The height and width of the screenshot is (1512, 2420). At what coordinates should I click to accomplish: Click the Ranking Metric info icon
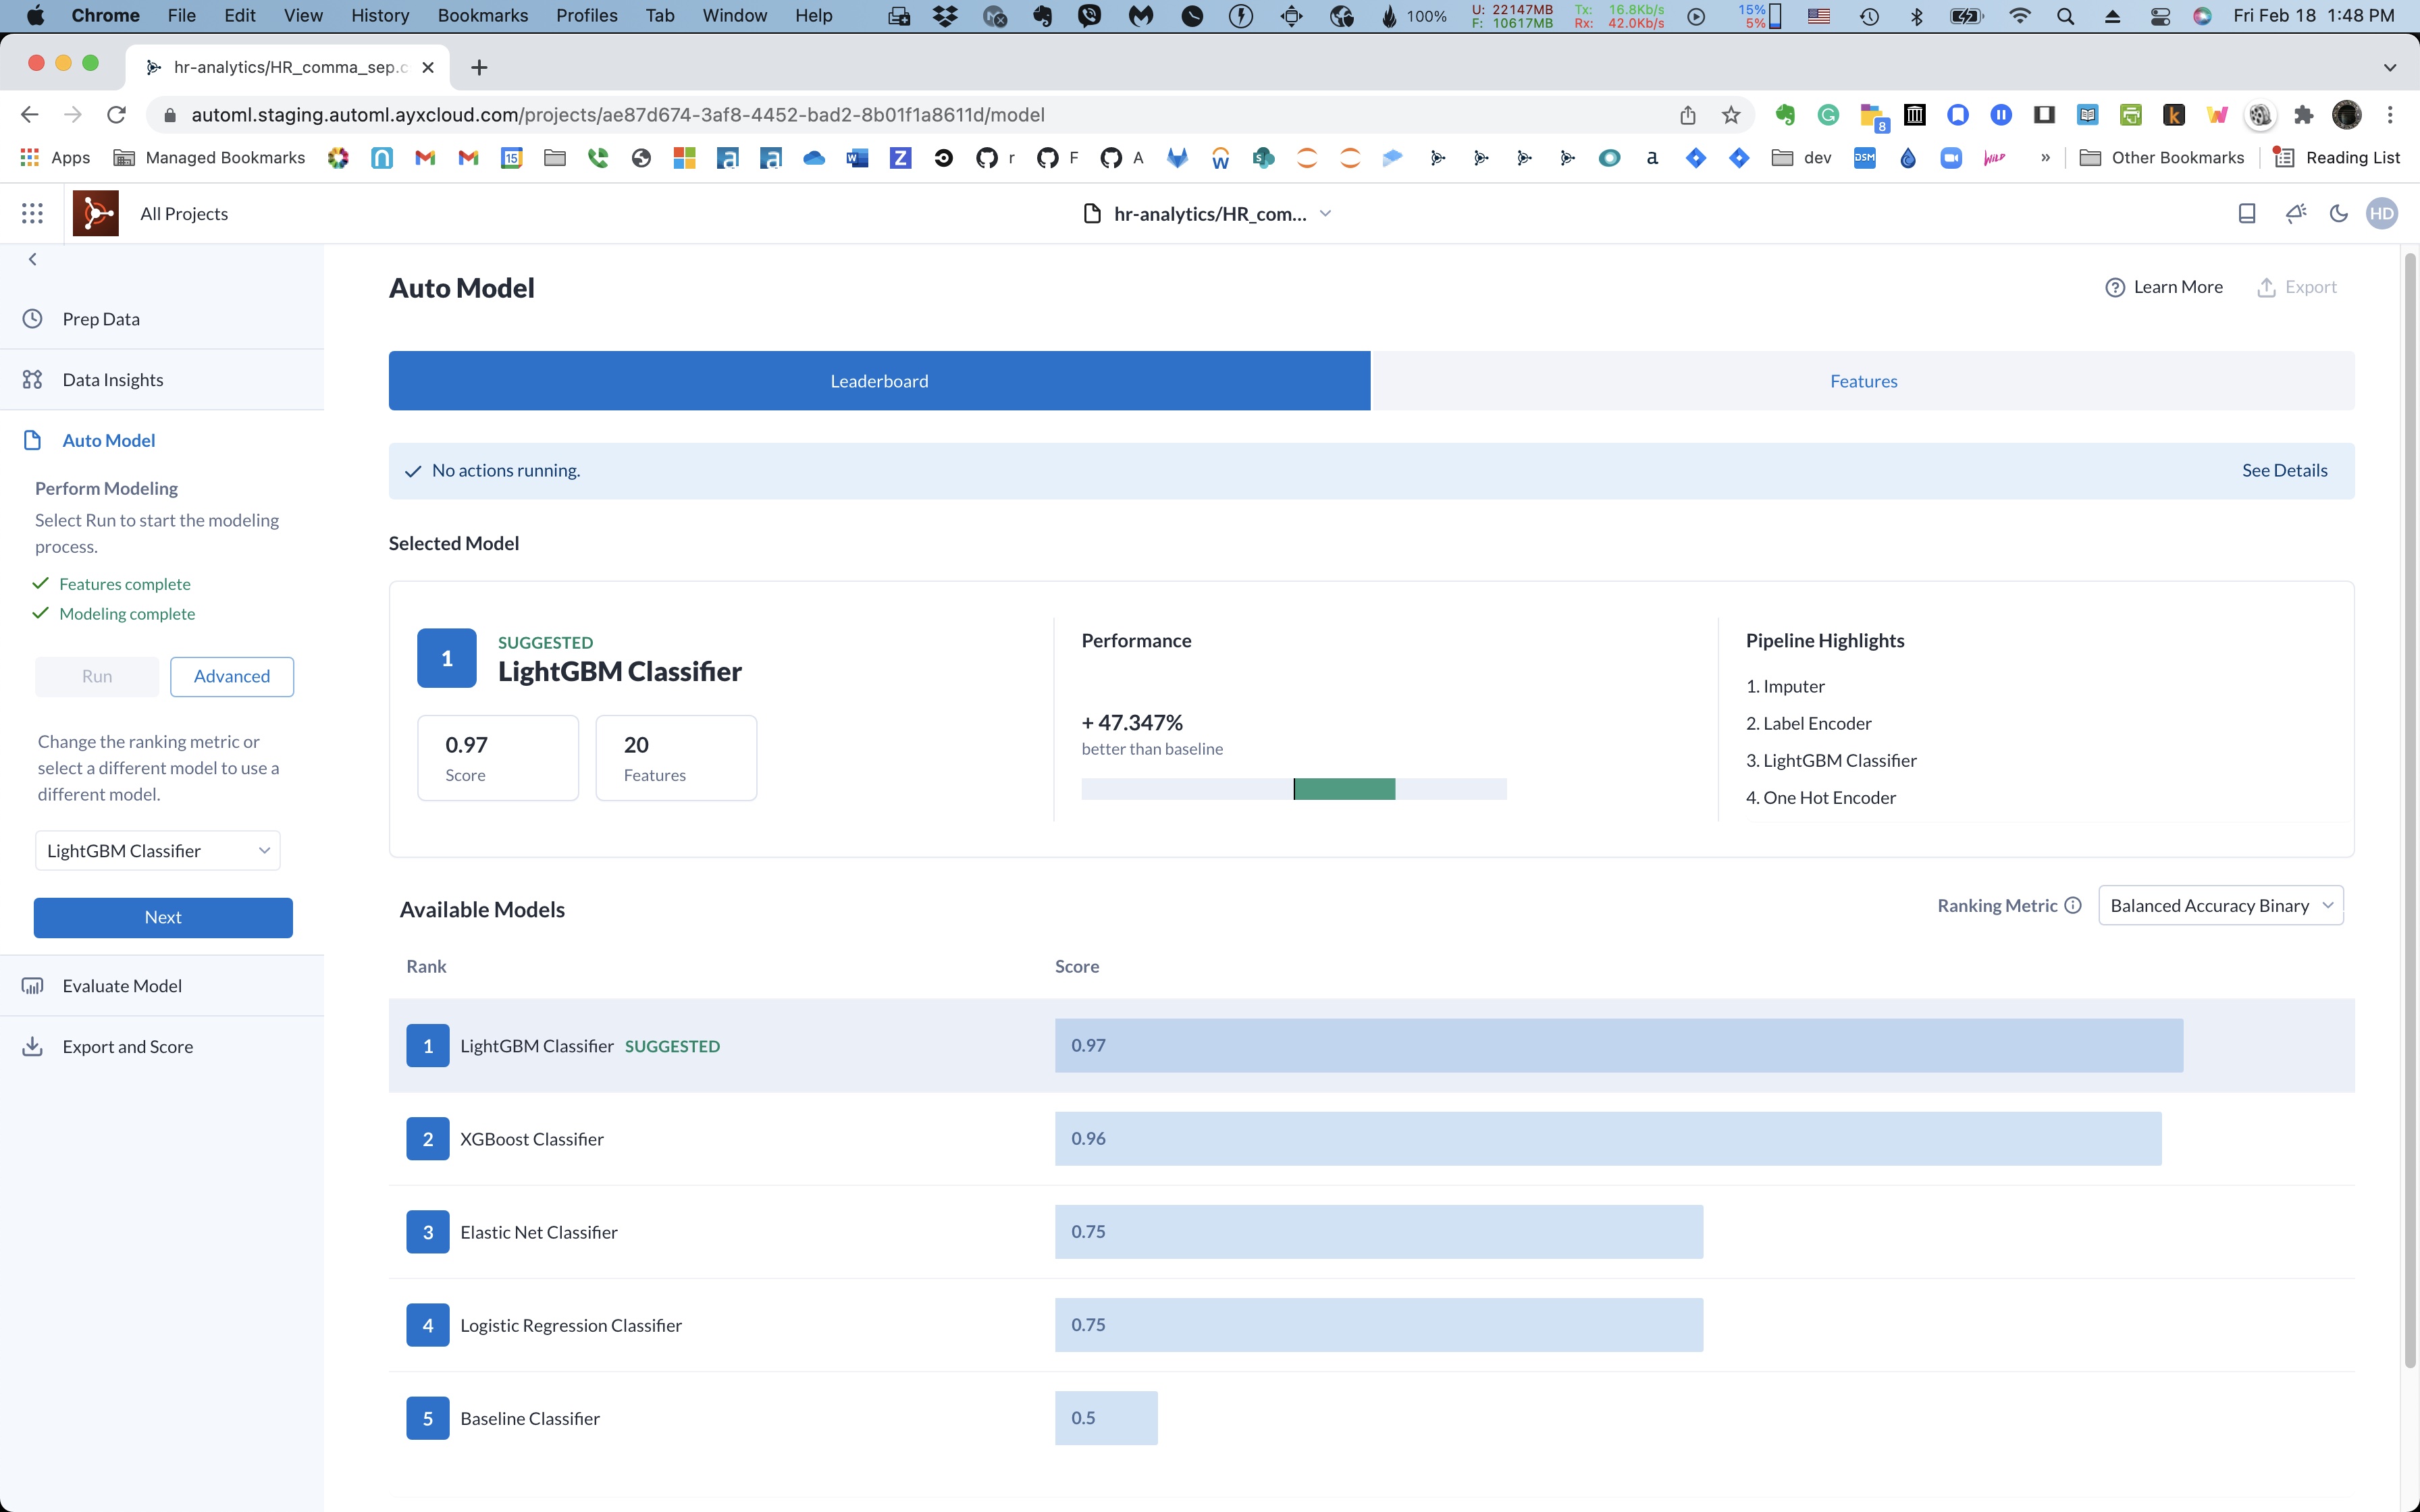(x=2072, y=905)
